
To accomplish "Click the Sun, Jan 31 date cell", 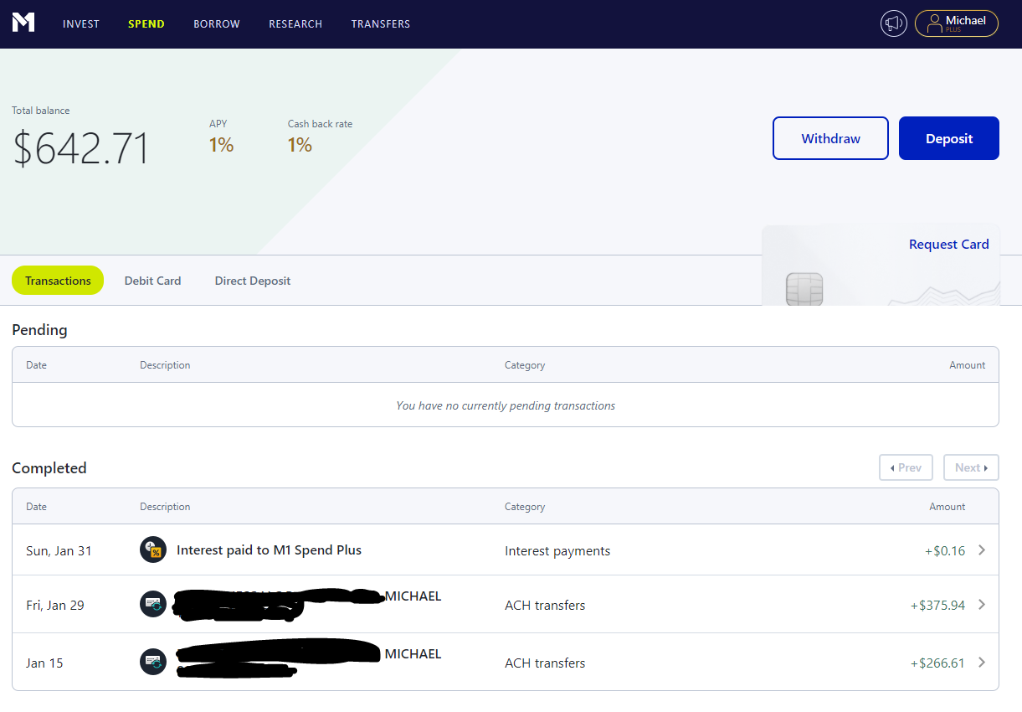I will click(59, 551).
